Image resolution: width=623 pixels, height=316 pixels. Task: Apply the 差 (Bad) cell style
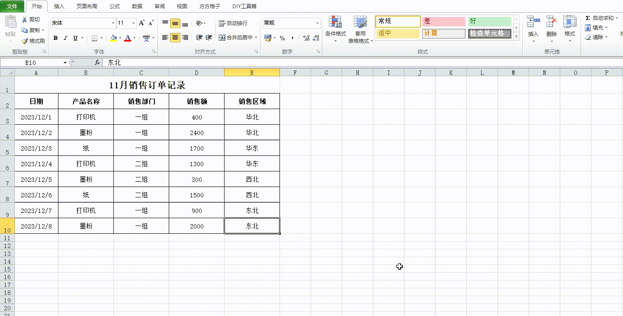(x=443, y=21)
